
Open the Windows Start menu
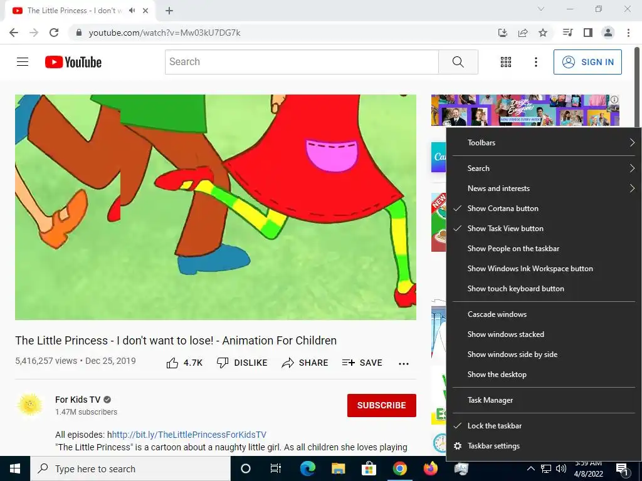click(15, 468)
